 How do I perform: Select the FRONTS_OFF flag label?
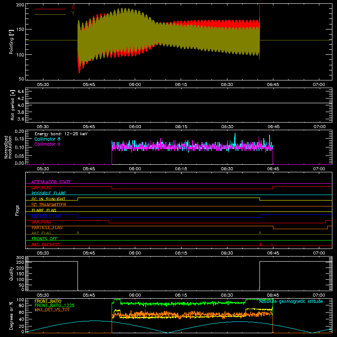point(45,239)
